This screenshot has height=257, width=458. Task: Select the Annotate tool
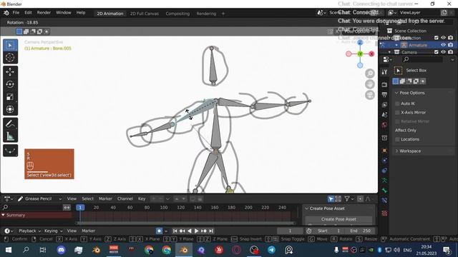(x=10, y=124)
